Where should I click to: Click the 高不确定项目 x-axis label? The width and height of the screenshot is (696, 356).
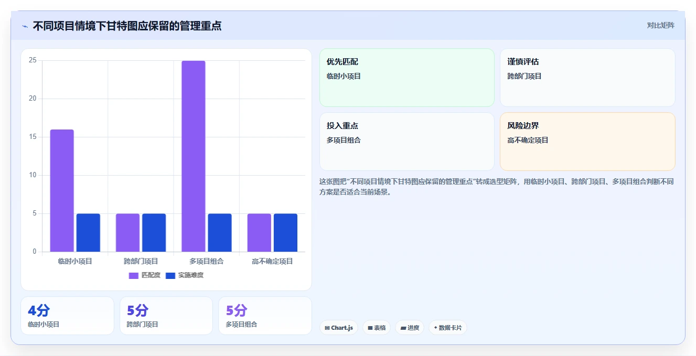click(x=272, y=261)
